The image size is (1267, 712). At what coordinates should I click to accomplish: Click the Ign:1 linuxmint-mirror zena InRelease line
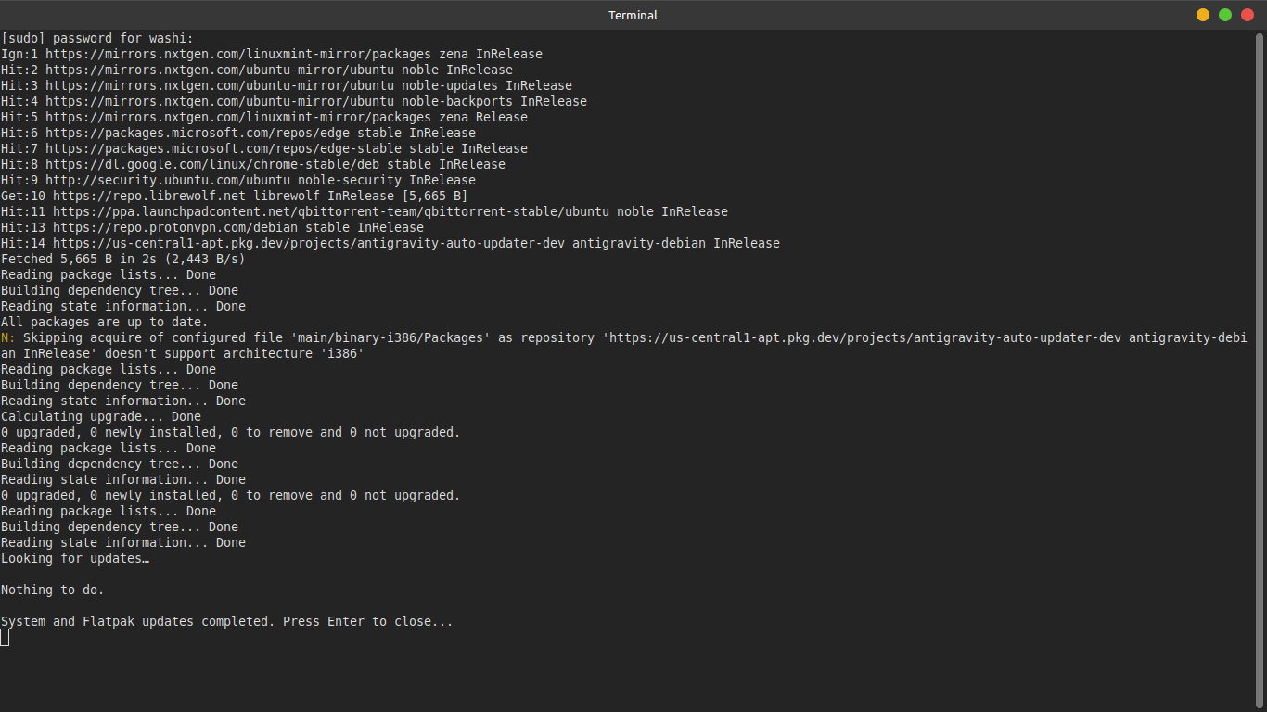tap(272, 54)
